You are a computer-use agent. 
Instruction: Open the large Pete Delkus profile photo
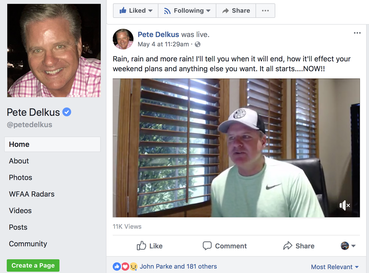[54, 51]
